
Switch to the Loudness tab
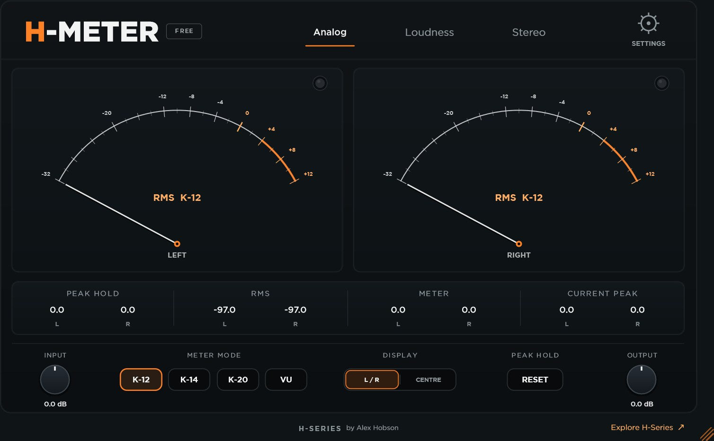(429, 32)
